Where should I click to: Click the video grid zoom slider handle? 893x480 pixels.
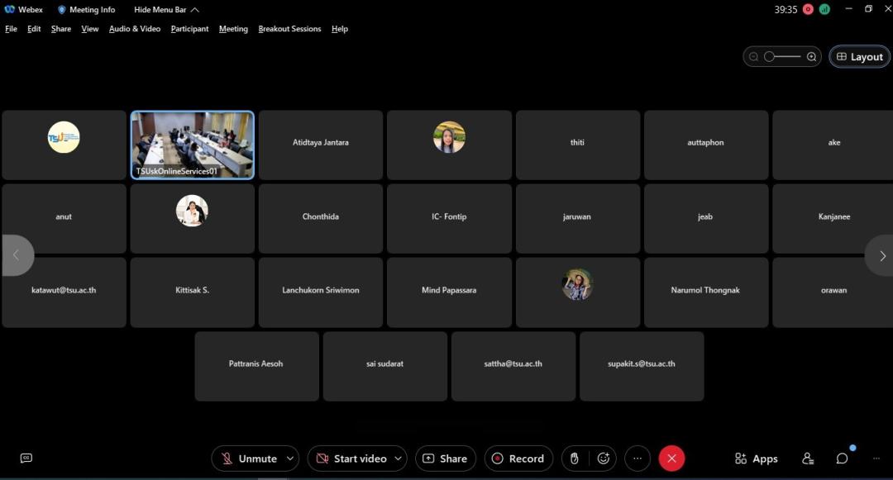[x=769, y=57]
